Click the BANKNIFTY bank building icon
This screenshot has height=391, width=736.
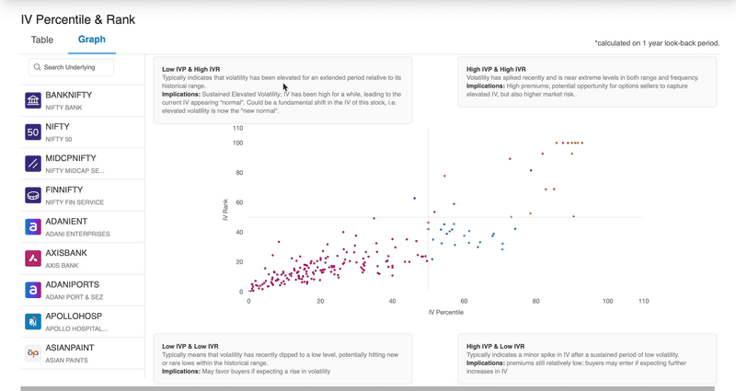tap(33, 100)
